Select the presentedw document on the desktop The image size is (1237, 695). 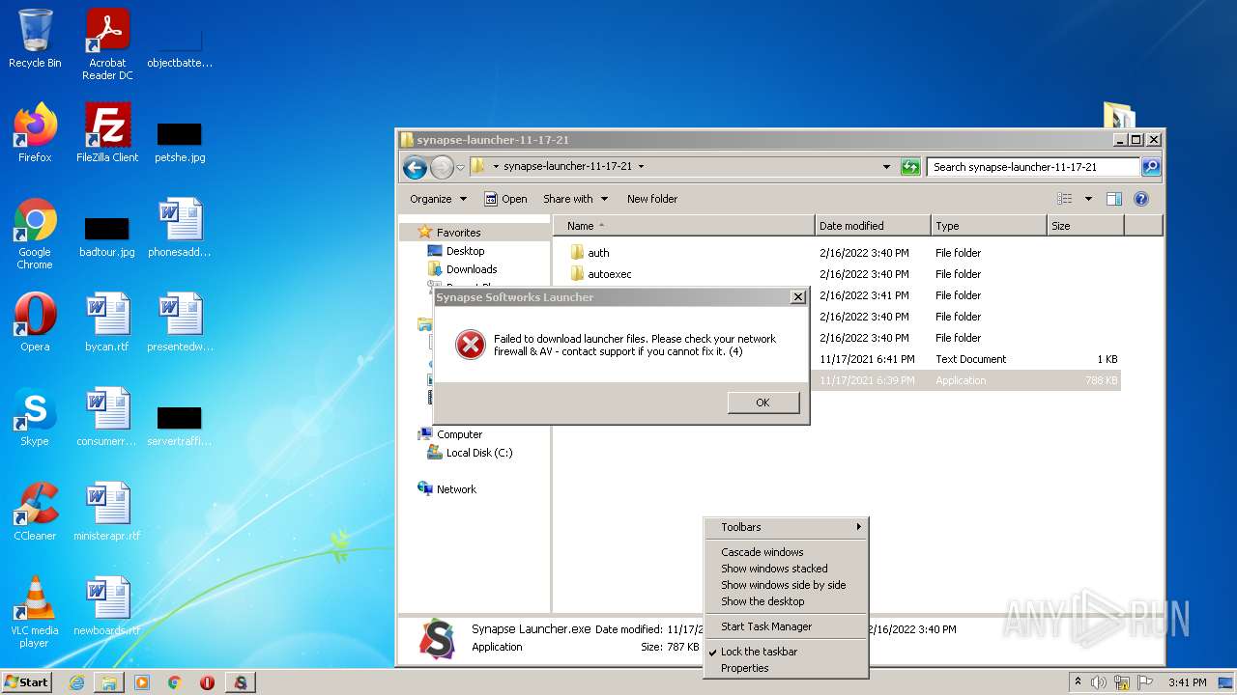180,322
